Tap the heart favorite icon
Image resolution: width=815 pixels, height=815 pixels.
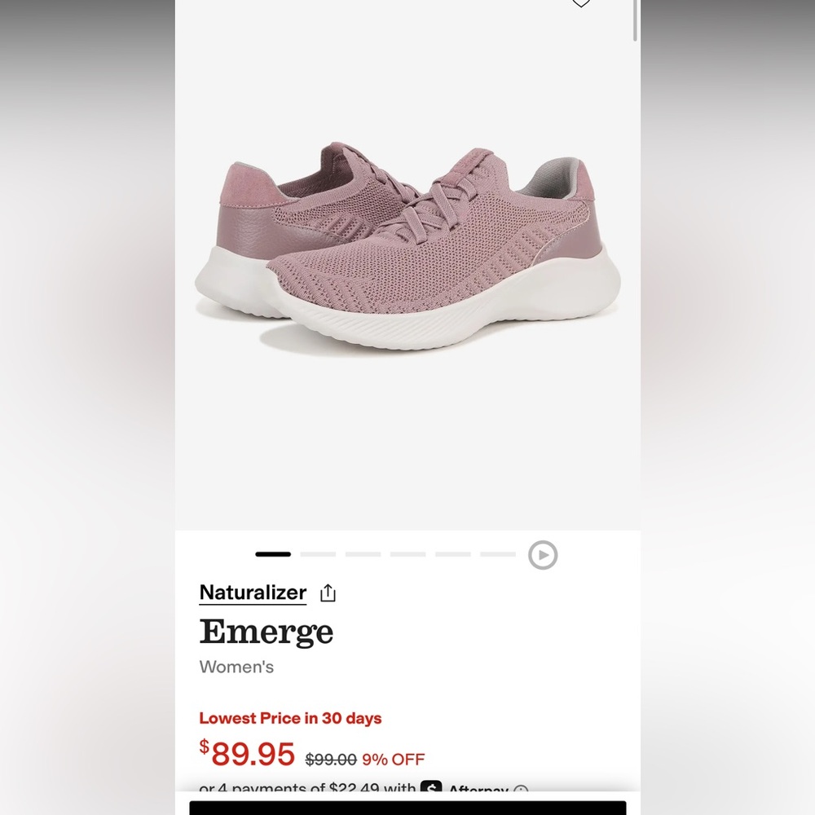click(x=580, y=3)
